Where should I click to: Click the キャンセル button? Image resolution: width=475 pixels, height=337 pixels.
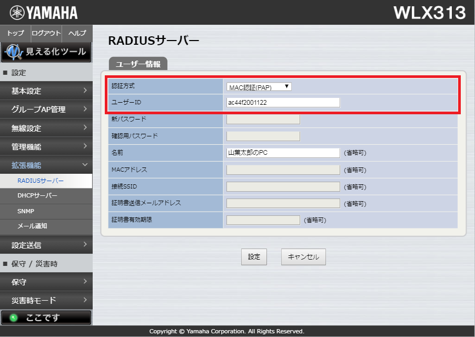pyautogui.click(x=303, y=256)
